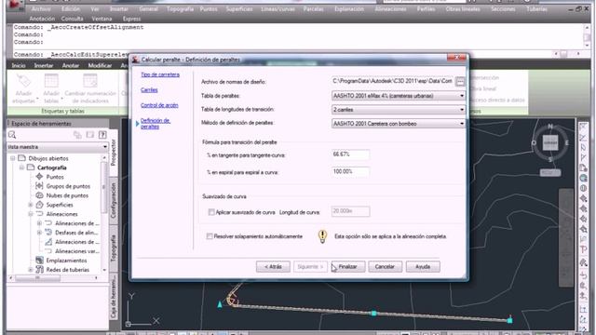
Task: Open the Tuberías menu
Action: 536,8
